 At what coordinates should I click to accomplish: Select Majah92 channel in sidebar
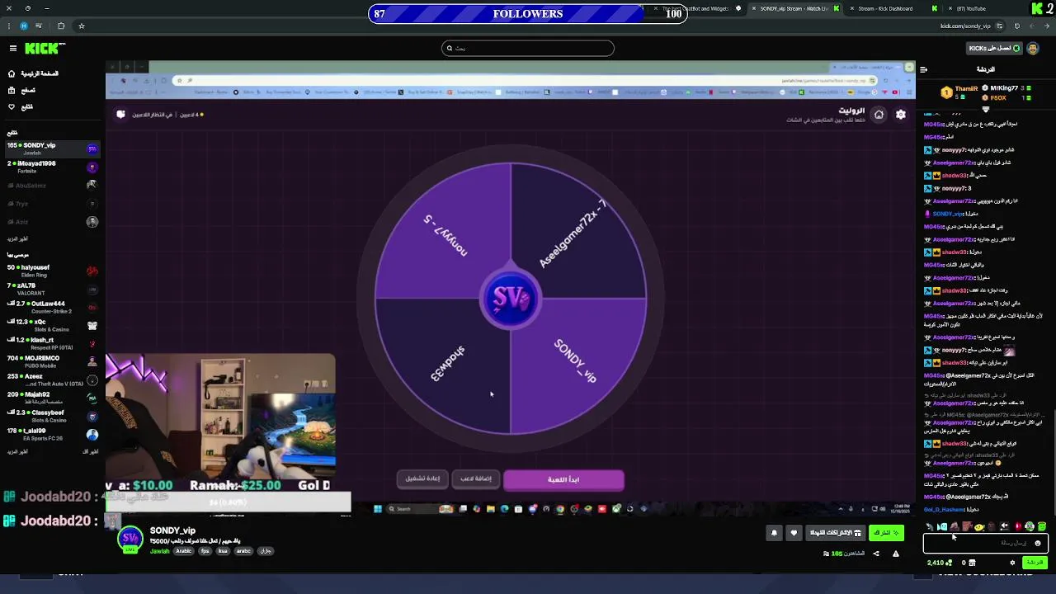coord(53,398)
